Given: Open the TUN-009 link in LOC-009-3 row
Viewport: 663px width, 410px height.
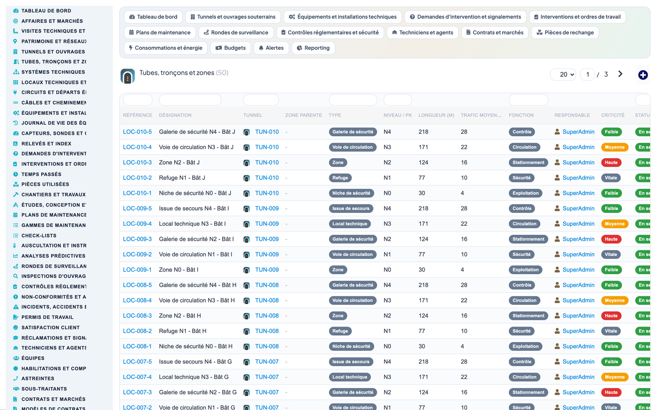Looking at the screenshot, I should pyautogui.click(x=267, y=239).
